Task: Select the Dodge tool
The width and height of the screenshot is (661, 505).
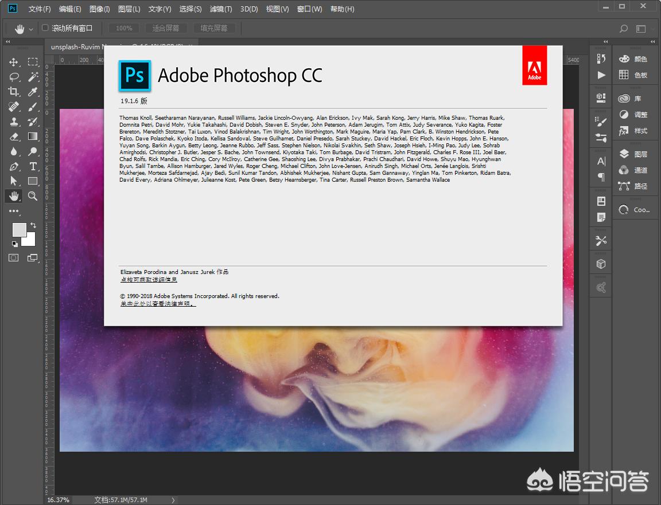Action: tap(33, 151)
